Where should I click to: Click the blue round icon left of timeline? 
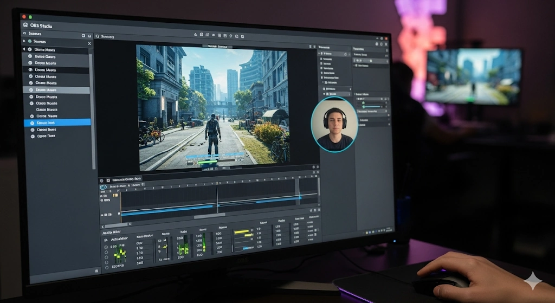pyautogui.click(x=104, y=187)
